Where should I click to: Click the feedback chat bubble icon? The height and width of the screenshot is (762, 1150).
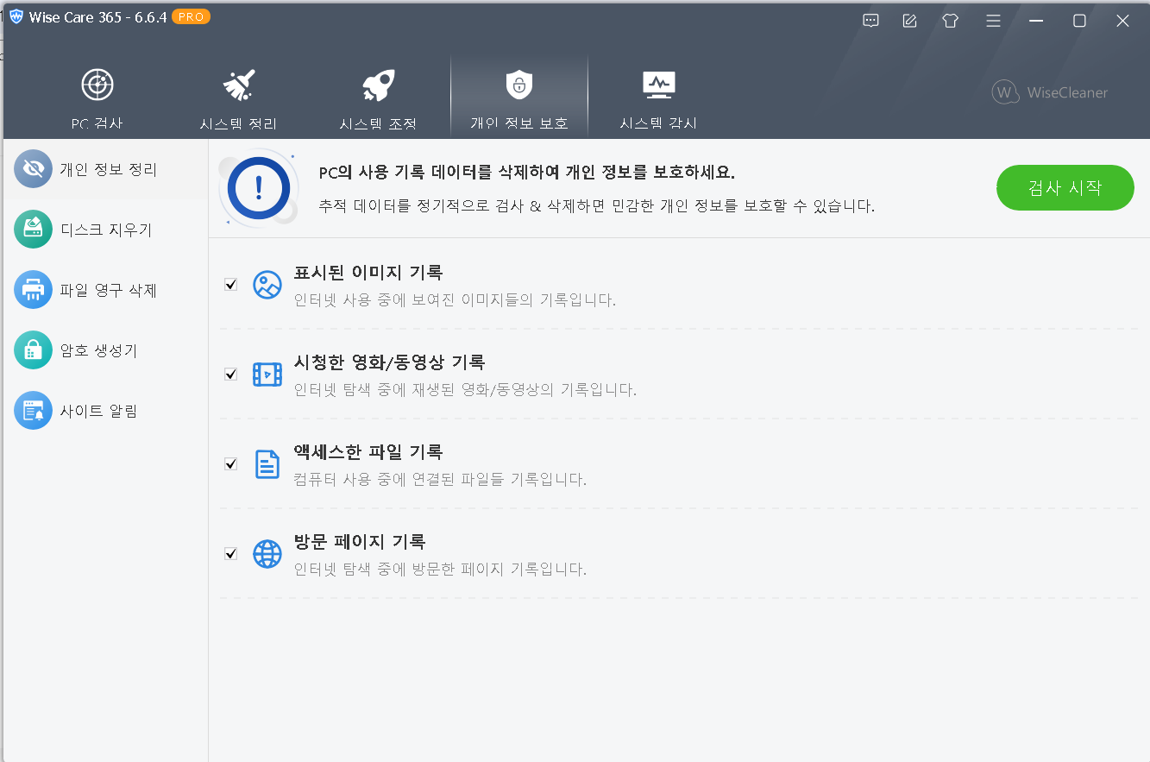(x=870, y=21)
